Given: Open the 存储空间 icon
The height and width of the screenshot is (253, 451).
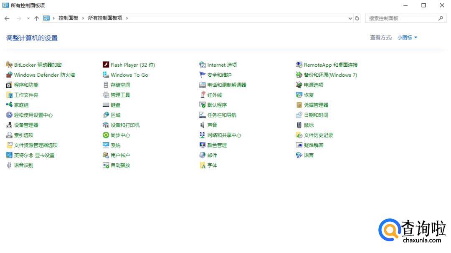Looking at the screenshot, I should pyautogui.click(x=106, y=85).
